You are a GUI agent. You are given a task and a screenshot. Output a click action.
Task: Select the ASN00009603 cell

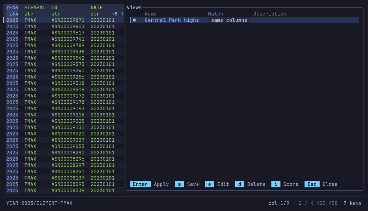coord(68,27)
